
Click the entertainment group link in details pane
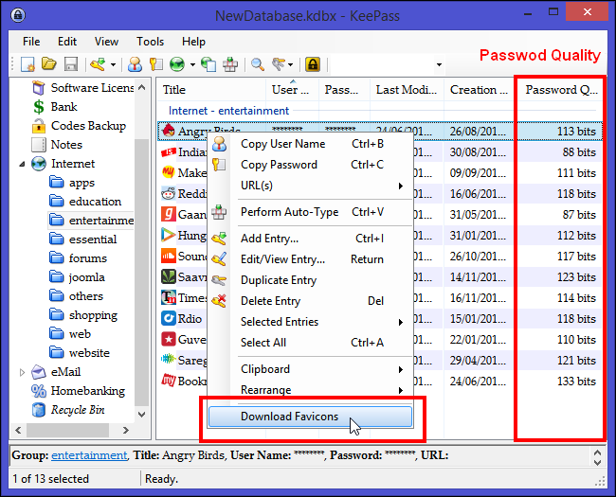[89, 455]
